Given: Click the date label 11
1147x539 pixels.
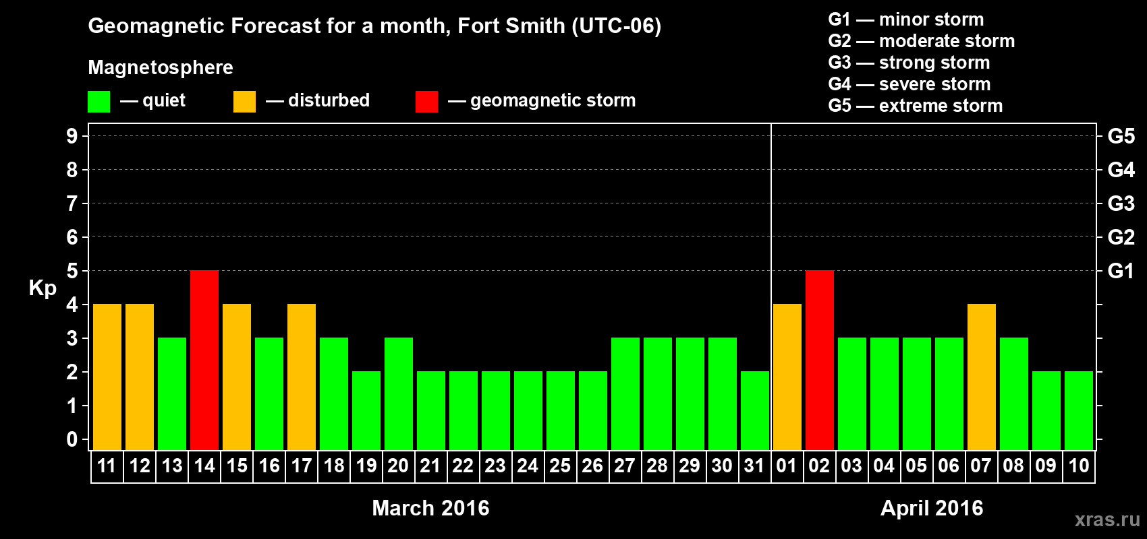Looking at the screenshot, I should [x=107, y=466].
